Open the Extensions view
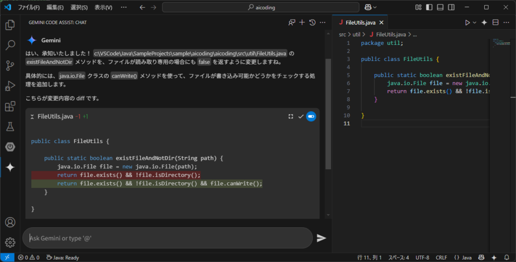This screenshot has height=262, width=516. [x=10, y=106]
